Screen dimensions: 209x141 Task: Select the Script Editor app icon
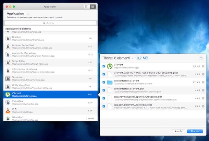[x=8, y=63]
